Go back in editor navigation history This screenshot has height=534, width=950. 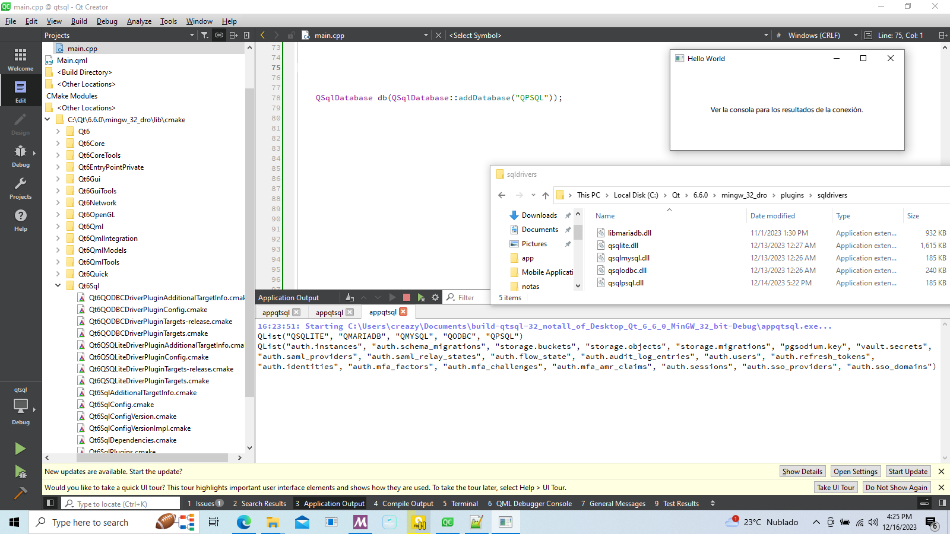[x=263, y=35]
